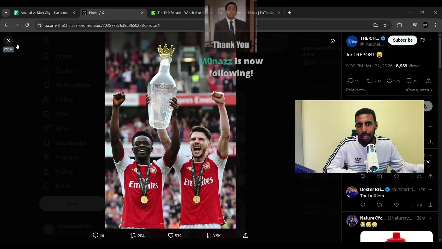Click the 8,939 Views count
The image size is (442, 249).
(x=407, y=66)
